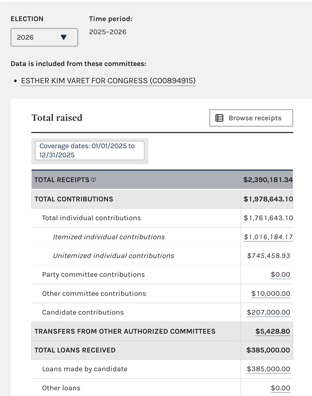Click party committee contributions $0.00 link

280,274
